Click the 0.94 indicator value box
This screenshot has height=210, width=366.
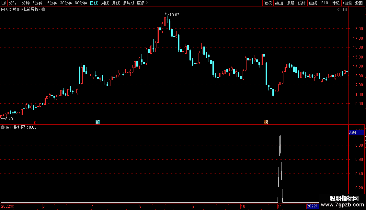(x=356, y=132)
